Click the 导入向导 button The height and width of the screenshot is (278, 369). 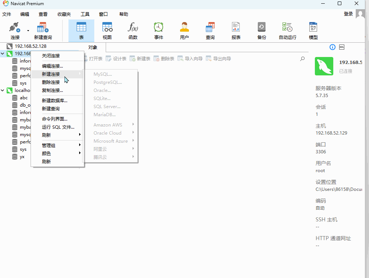(190, 59)
